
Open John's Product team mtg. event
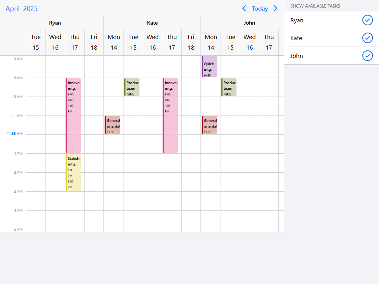pos(229,87)
